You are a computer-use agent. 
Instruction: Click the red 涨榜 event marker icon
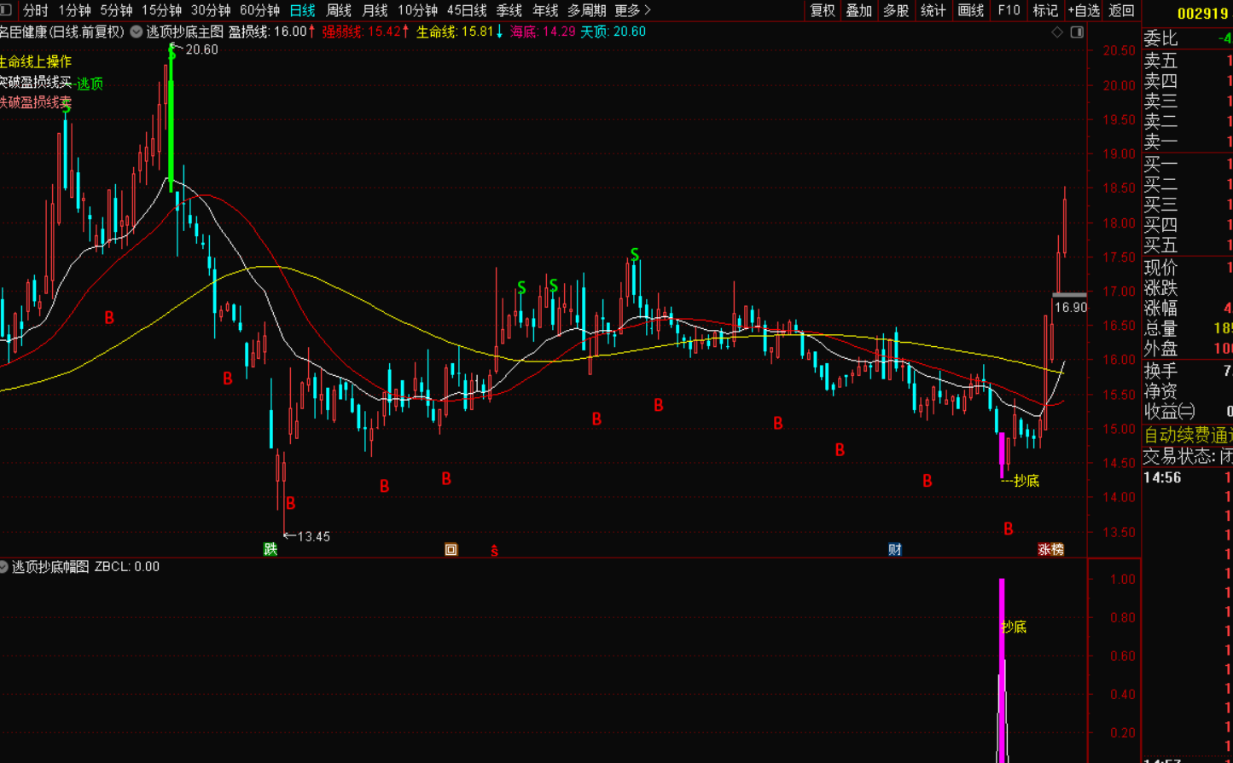click(1050, 549)
